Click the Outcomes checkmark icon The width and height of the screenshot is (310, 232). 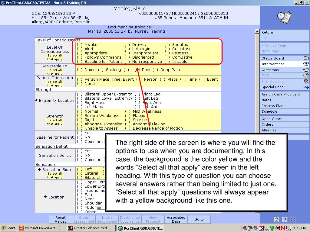pyautogui.click(x=306, y=70)
